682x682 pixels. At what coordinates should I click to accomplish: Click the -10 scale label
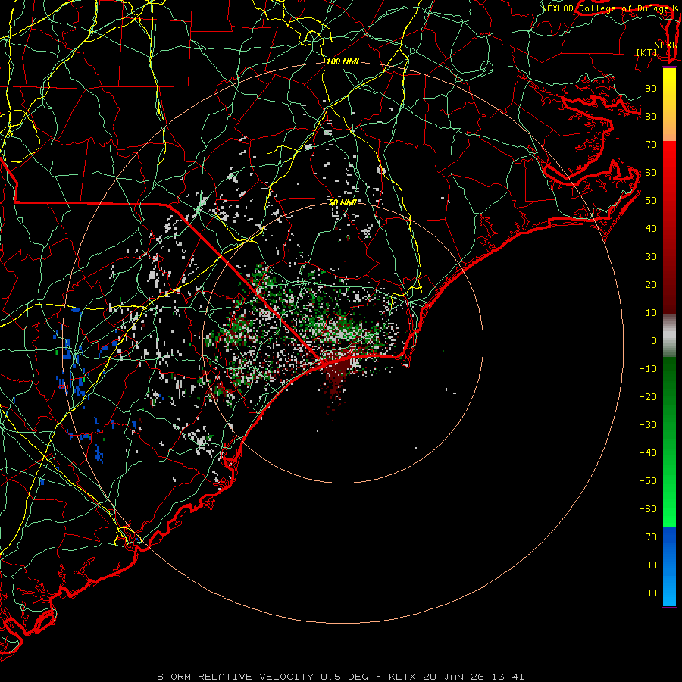coord(648,369)
